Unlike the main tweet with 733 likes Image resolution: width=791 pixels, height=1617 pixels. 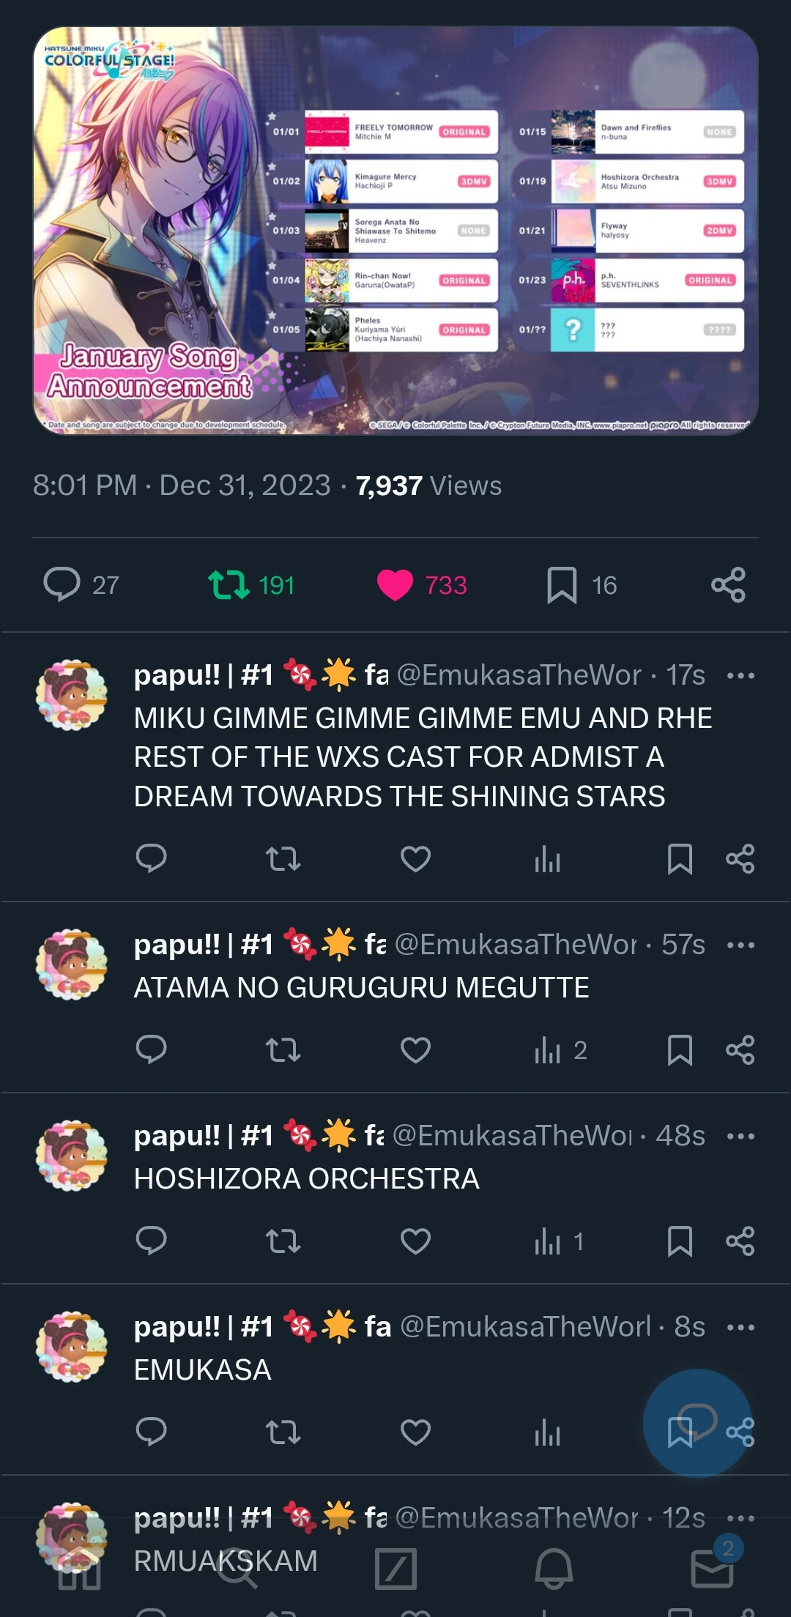tap(395, 585)
